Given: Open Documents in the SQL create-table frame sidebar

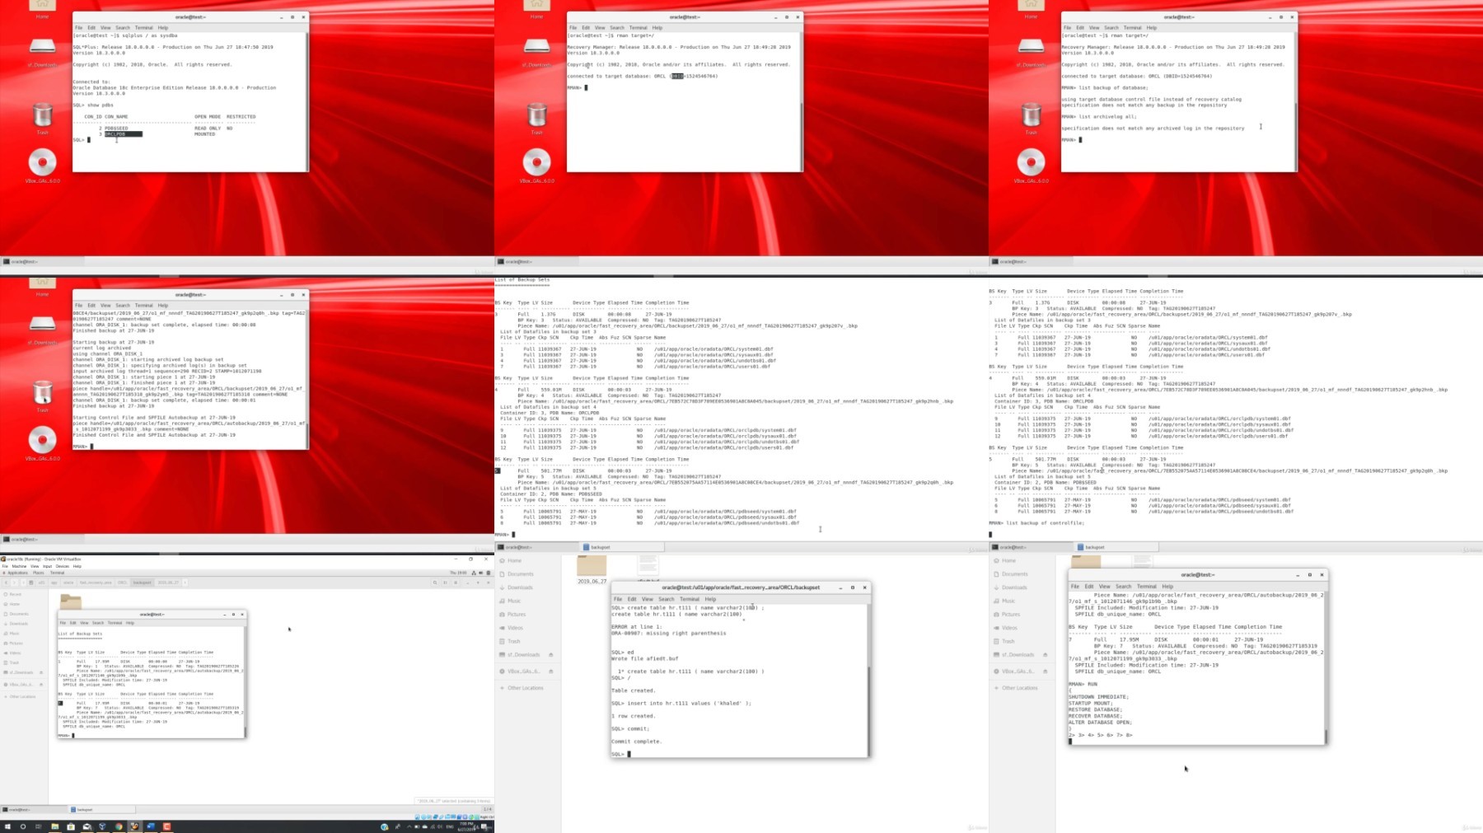Looking at the screenshot, I should [521, 574].
